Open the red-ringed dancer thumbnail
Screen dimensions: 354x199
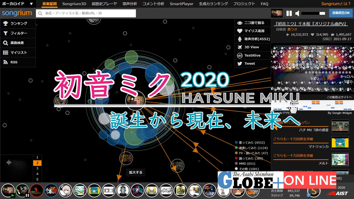click(37, 191)
